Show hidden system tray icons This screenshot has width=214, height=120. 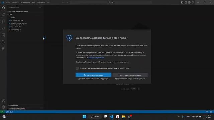[x=179, y=117]
